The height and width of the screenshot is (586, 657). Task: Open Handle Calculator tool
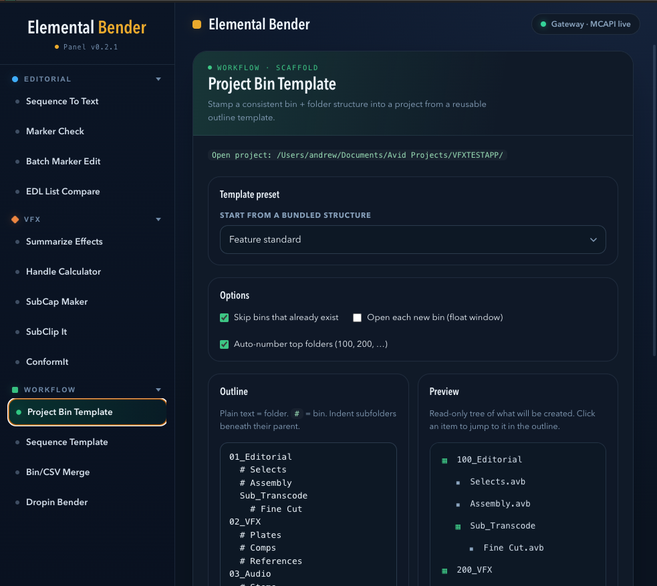(63, 272)
